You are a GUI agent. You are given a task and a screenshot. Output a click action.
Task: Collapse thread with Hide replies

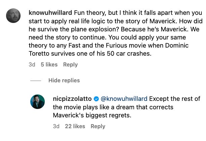click(x=64, y=81)
